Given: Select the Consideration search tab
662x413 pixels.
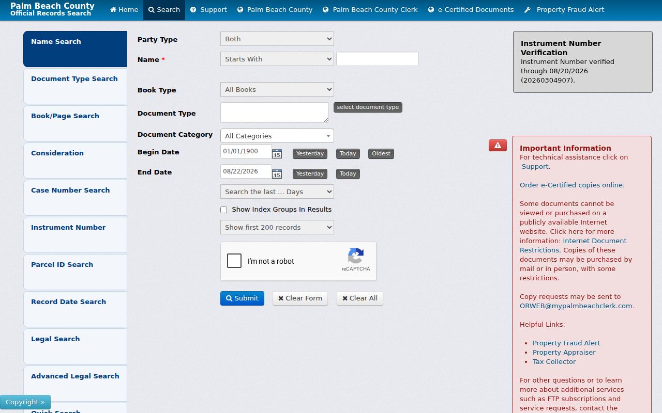Looking at the screenshot, I should pos(75,161).
